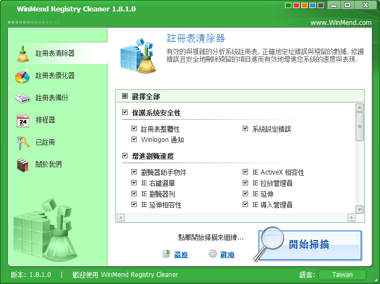Maximize the WinMend window
This screenshot has height=284, width=380.
pyautogui.click(x=347, y=5)
